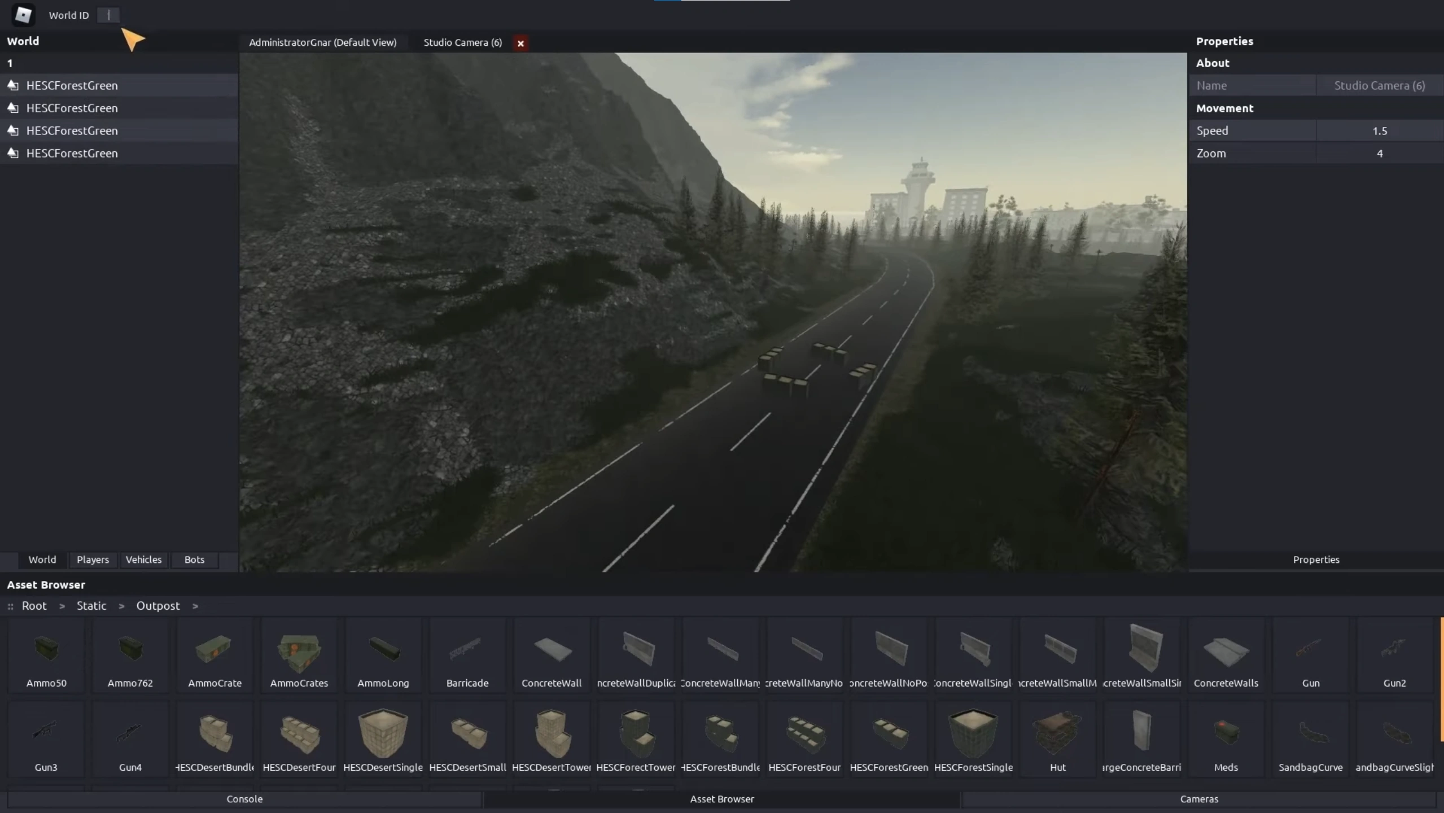1444x813 pixels.
Task: Select the Hut asset icon
Action: coord(1057,732)
